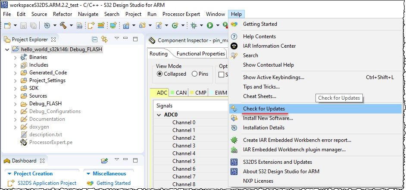Select the CMP signals tab
The height and width of the screenshot is (190, 406).
point(198,93)
